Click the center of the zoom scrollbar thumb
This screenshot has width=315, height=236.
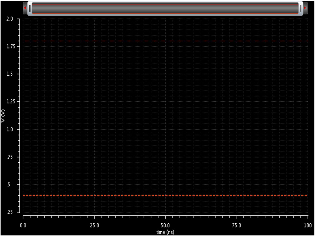[165, 8]
